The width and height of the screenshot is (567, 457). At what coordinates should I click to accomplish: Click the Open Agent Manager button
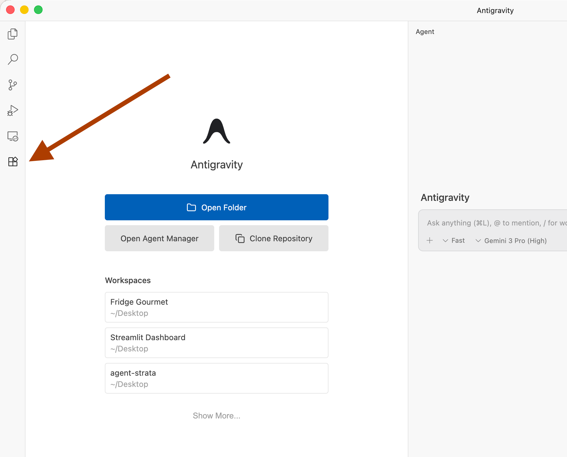[x=160, y=238]
